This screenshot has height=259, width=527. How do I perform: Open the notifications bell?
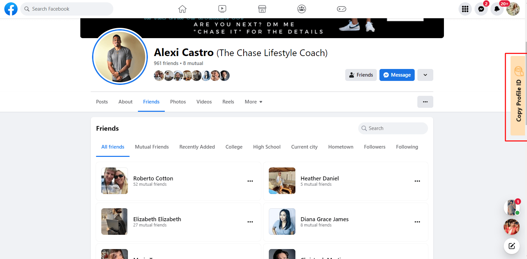(497, 9)
